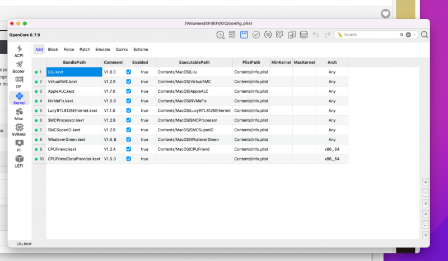The image size is (448, 261).
Task: Click the Arch cell of CPUFriendDataProvider.kext
Action: [x=332, y=159]
